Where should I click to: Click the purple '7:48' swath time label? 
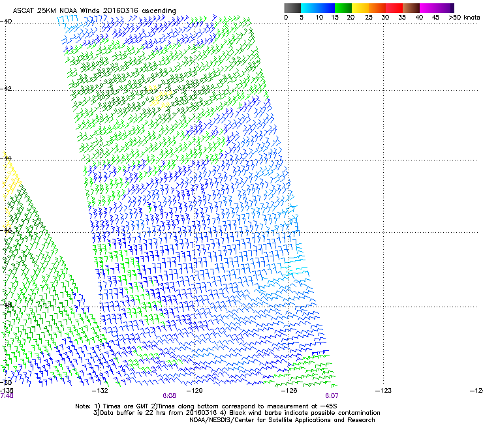point(7,396)
